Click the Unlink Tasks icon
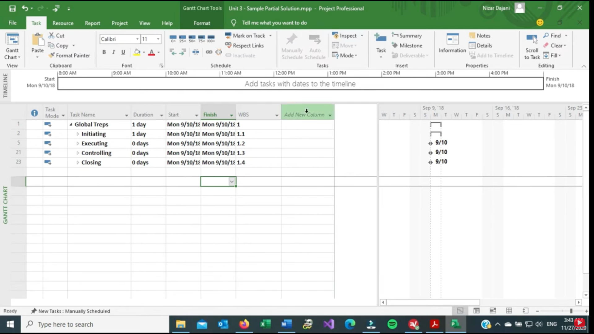 click(219, 52)
